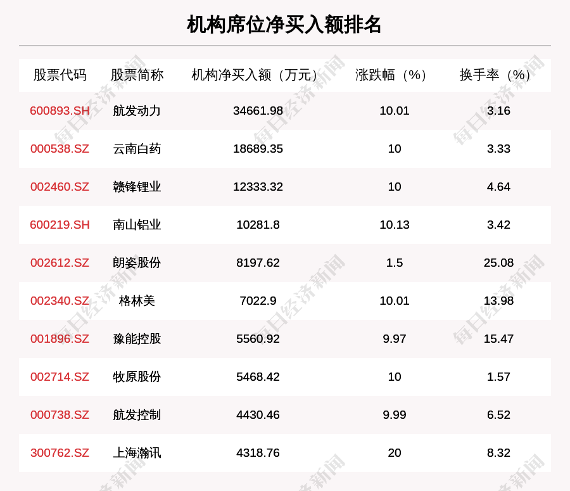Click stock code 001896.SZ
This screenshot has width=570, height=491.
pyautogui.click(x=60, y=339)
